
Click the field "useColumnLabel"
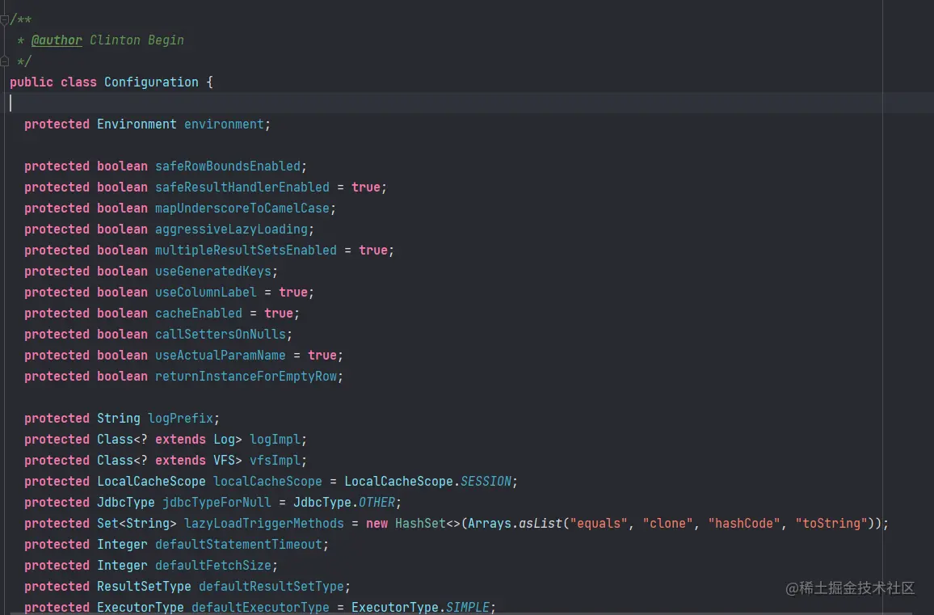[x=206, y=292]
